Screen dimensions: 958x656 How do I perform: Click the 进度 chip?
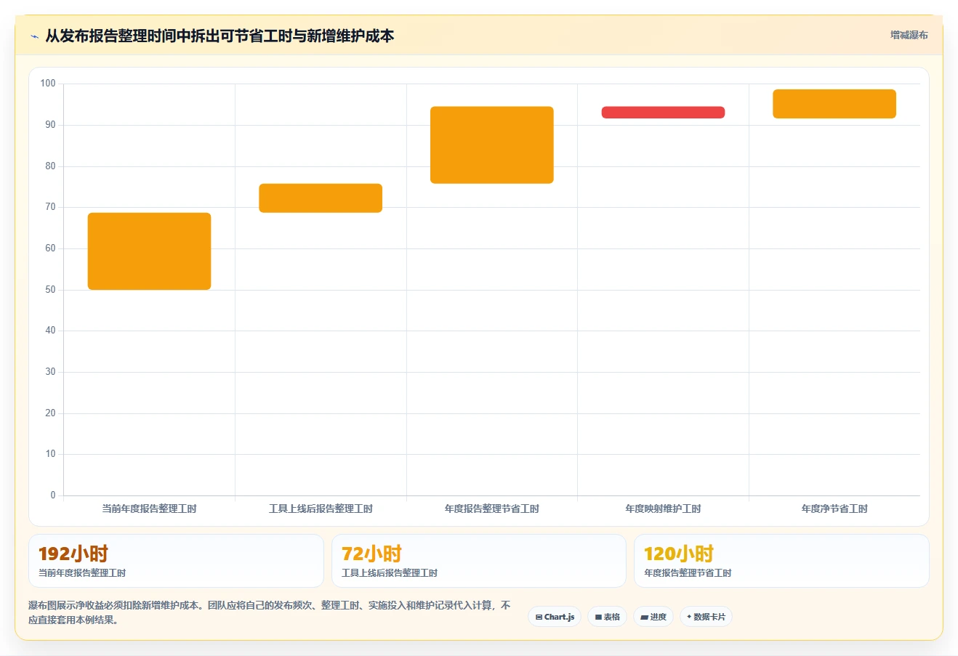pos(653,617)
